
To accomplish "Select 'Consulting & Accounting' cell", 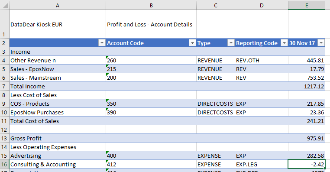I will coord(58,165).
